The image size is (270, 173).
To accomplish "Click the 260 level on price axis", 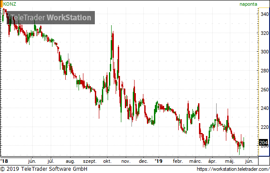I will point(265,90).
